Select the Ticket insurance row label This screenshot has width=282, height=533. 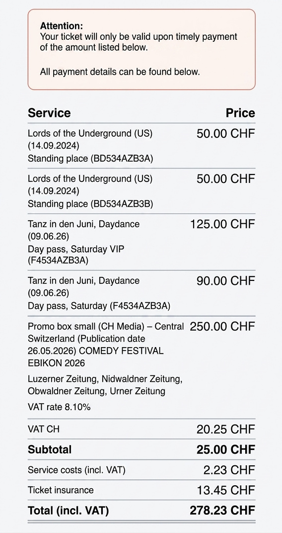pyautogui.click(x=61, y=490)
